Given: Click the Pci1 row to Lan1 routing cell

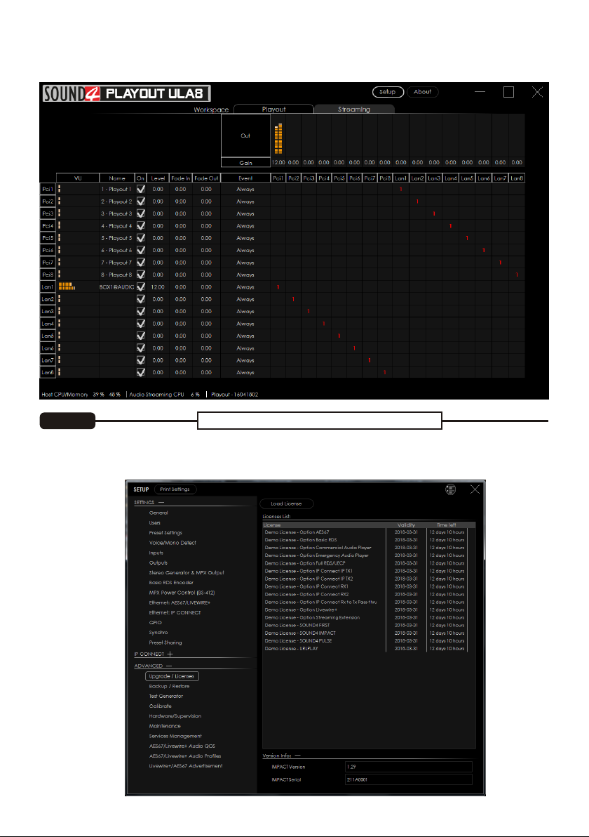Looking at the screenshot, I should point(401,189).
